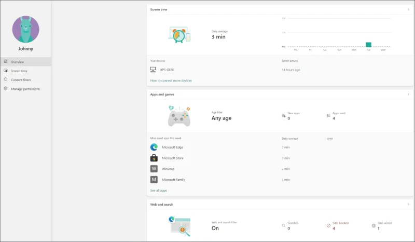This screenshot has width=415, height=242.
Task: Open the Overview sidebar item
Action: click(x=25, y=62)
